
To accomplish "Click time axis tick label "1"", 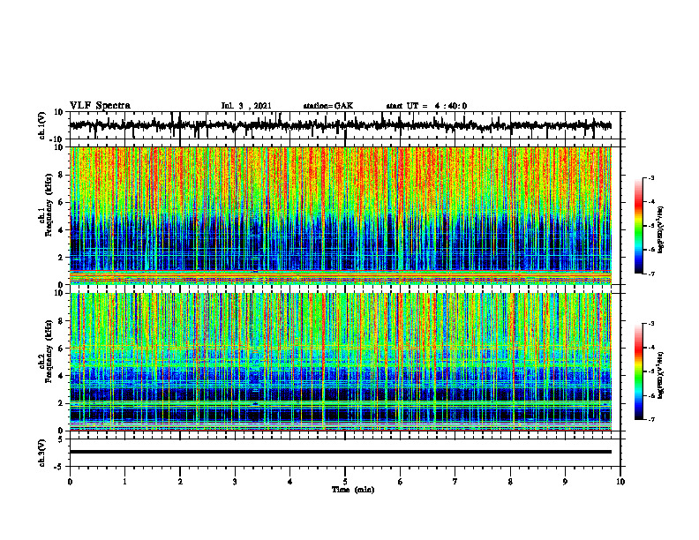I will pos(124,482).
